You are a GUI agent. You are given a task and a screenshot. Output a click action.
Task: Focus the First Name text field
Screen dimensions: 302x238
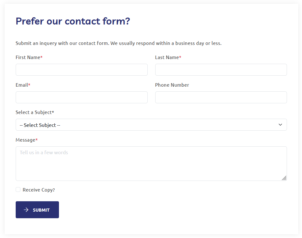(82, 70)
